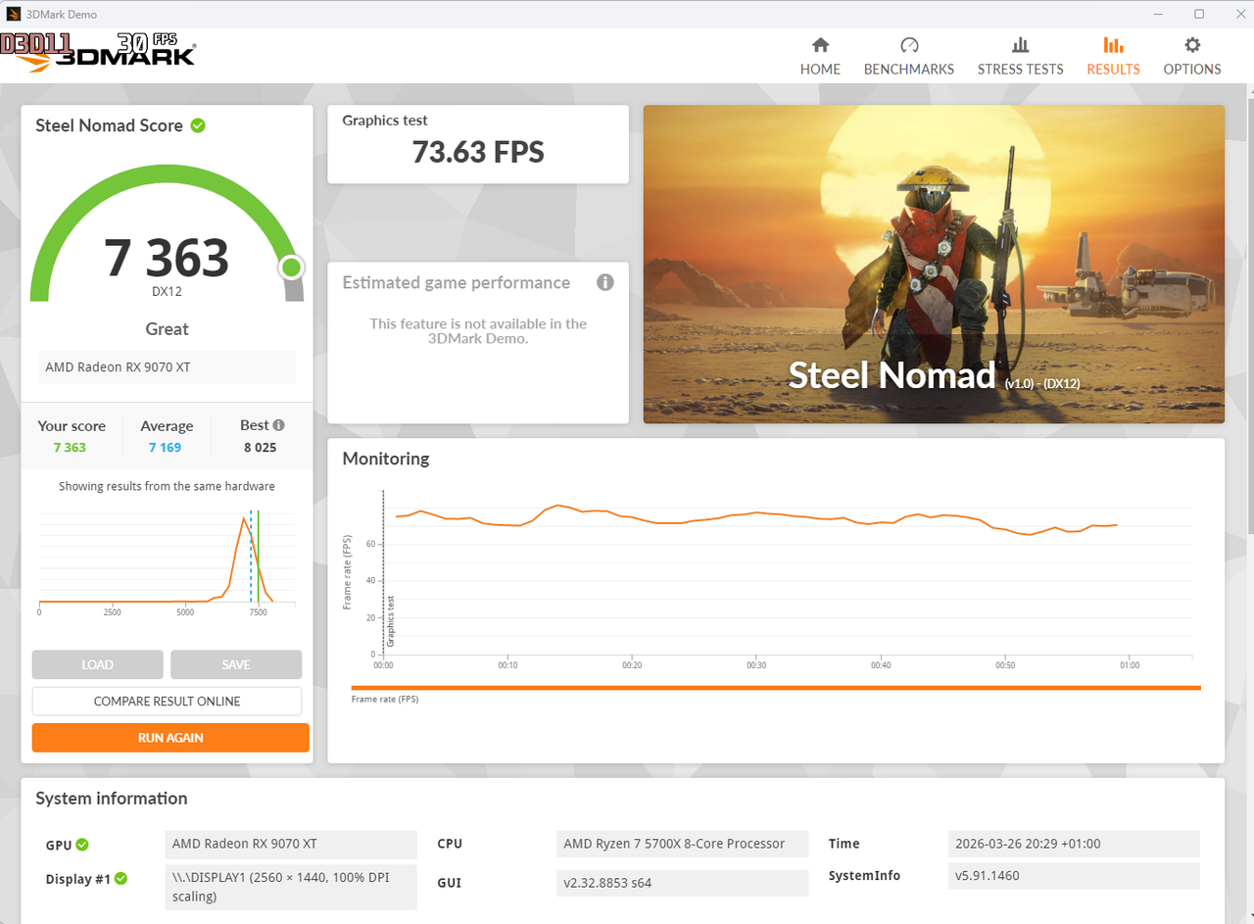Click the verified checkmark next to Display #1
The height and width of the screenshot is (924, 1254).
121,879
